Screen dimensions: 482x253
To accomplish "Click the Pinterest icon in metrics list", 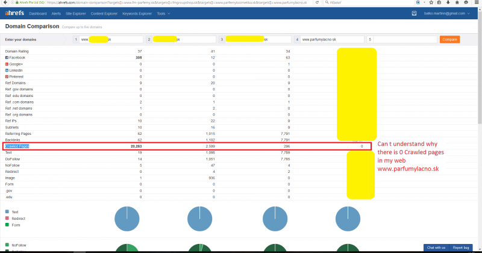I will (7, 77).
